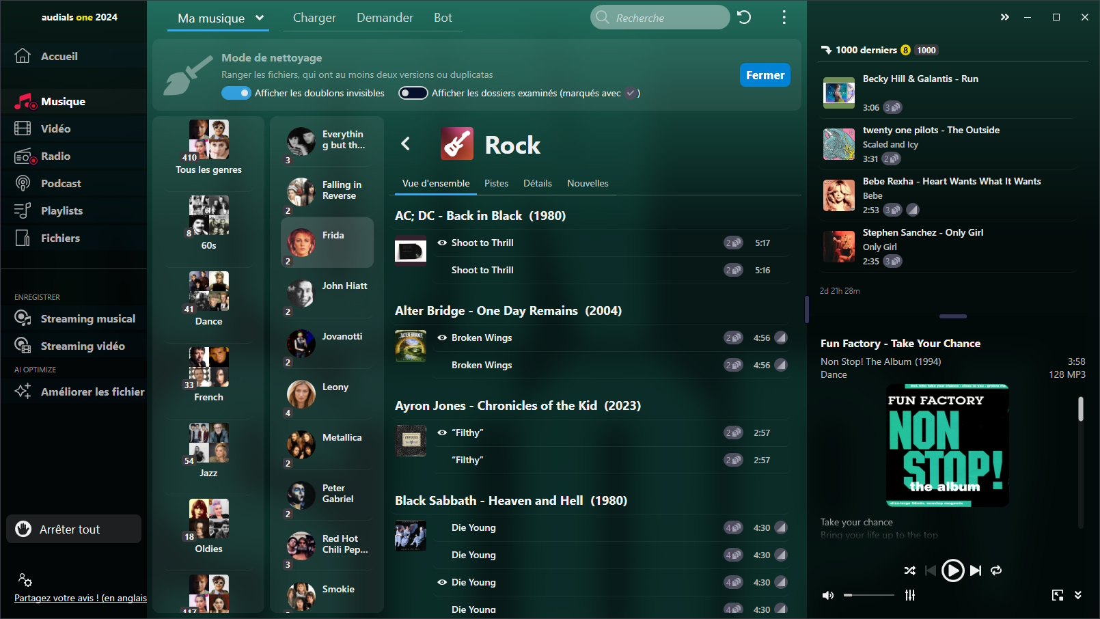Select the Tous les genres tile

[208, 148]
